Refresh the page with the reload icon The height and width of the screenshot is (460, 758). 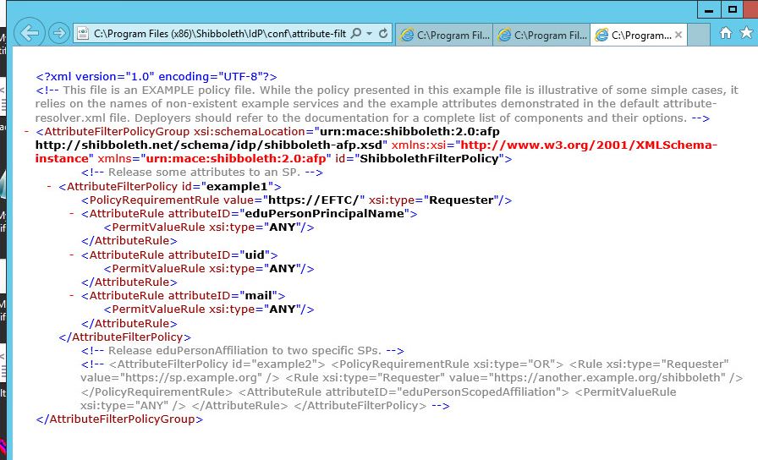tap(383, 33)
